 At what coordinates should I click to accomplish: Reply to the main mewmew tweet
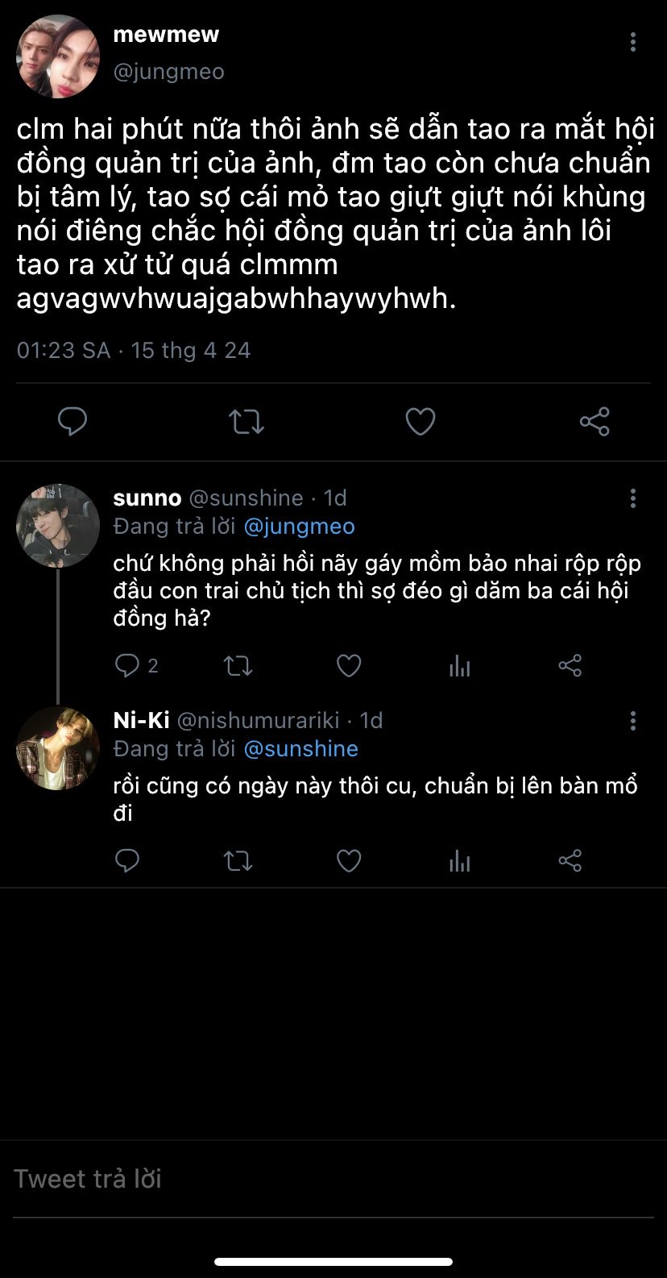pyautogui.click(x=72, y=422)
